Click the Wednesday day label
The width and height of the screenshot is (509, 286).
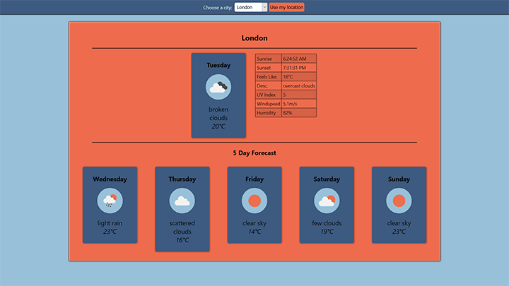[x=110, y=179]
